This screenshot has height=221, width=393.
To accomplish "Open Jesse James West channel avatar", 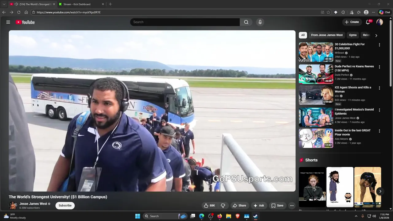I will coord(13,205).
